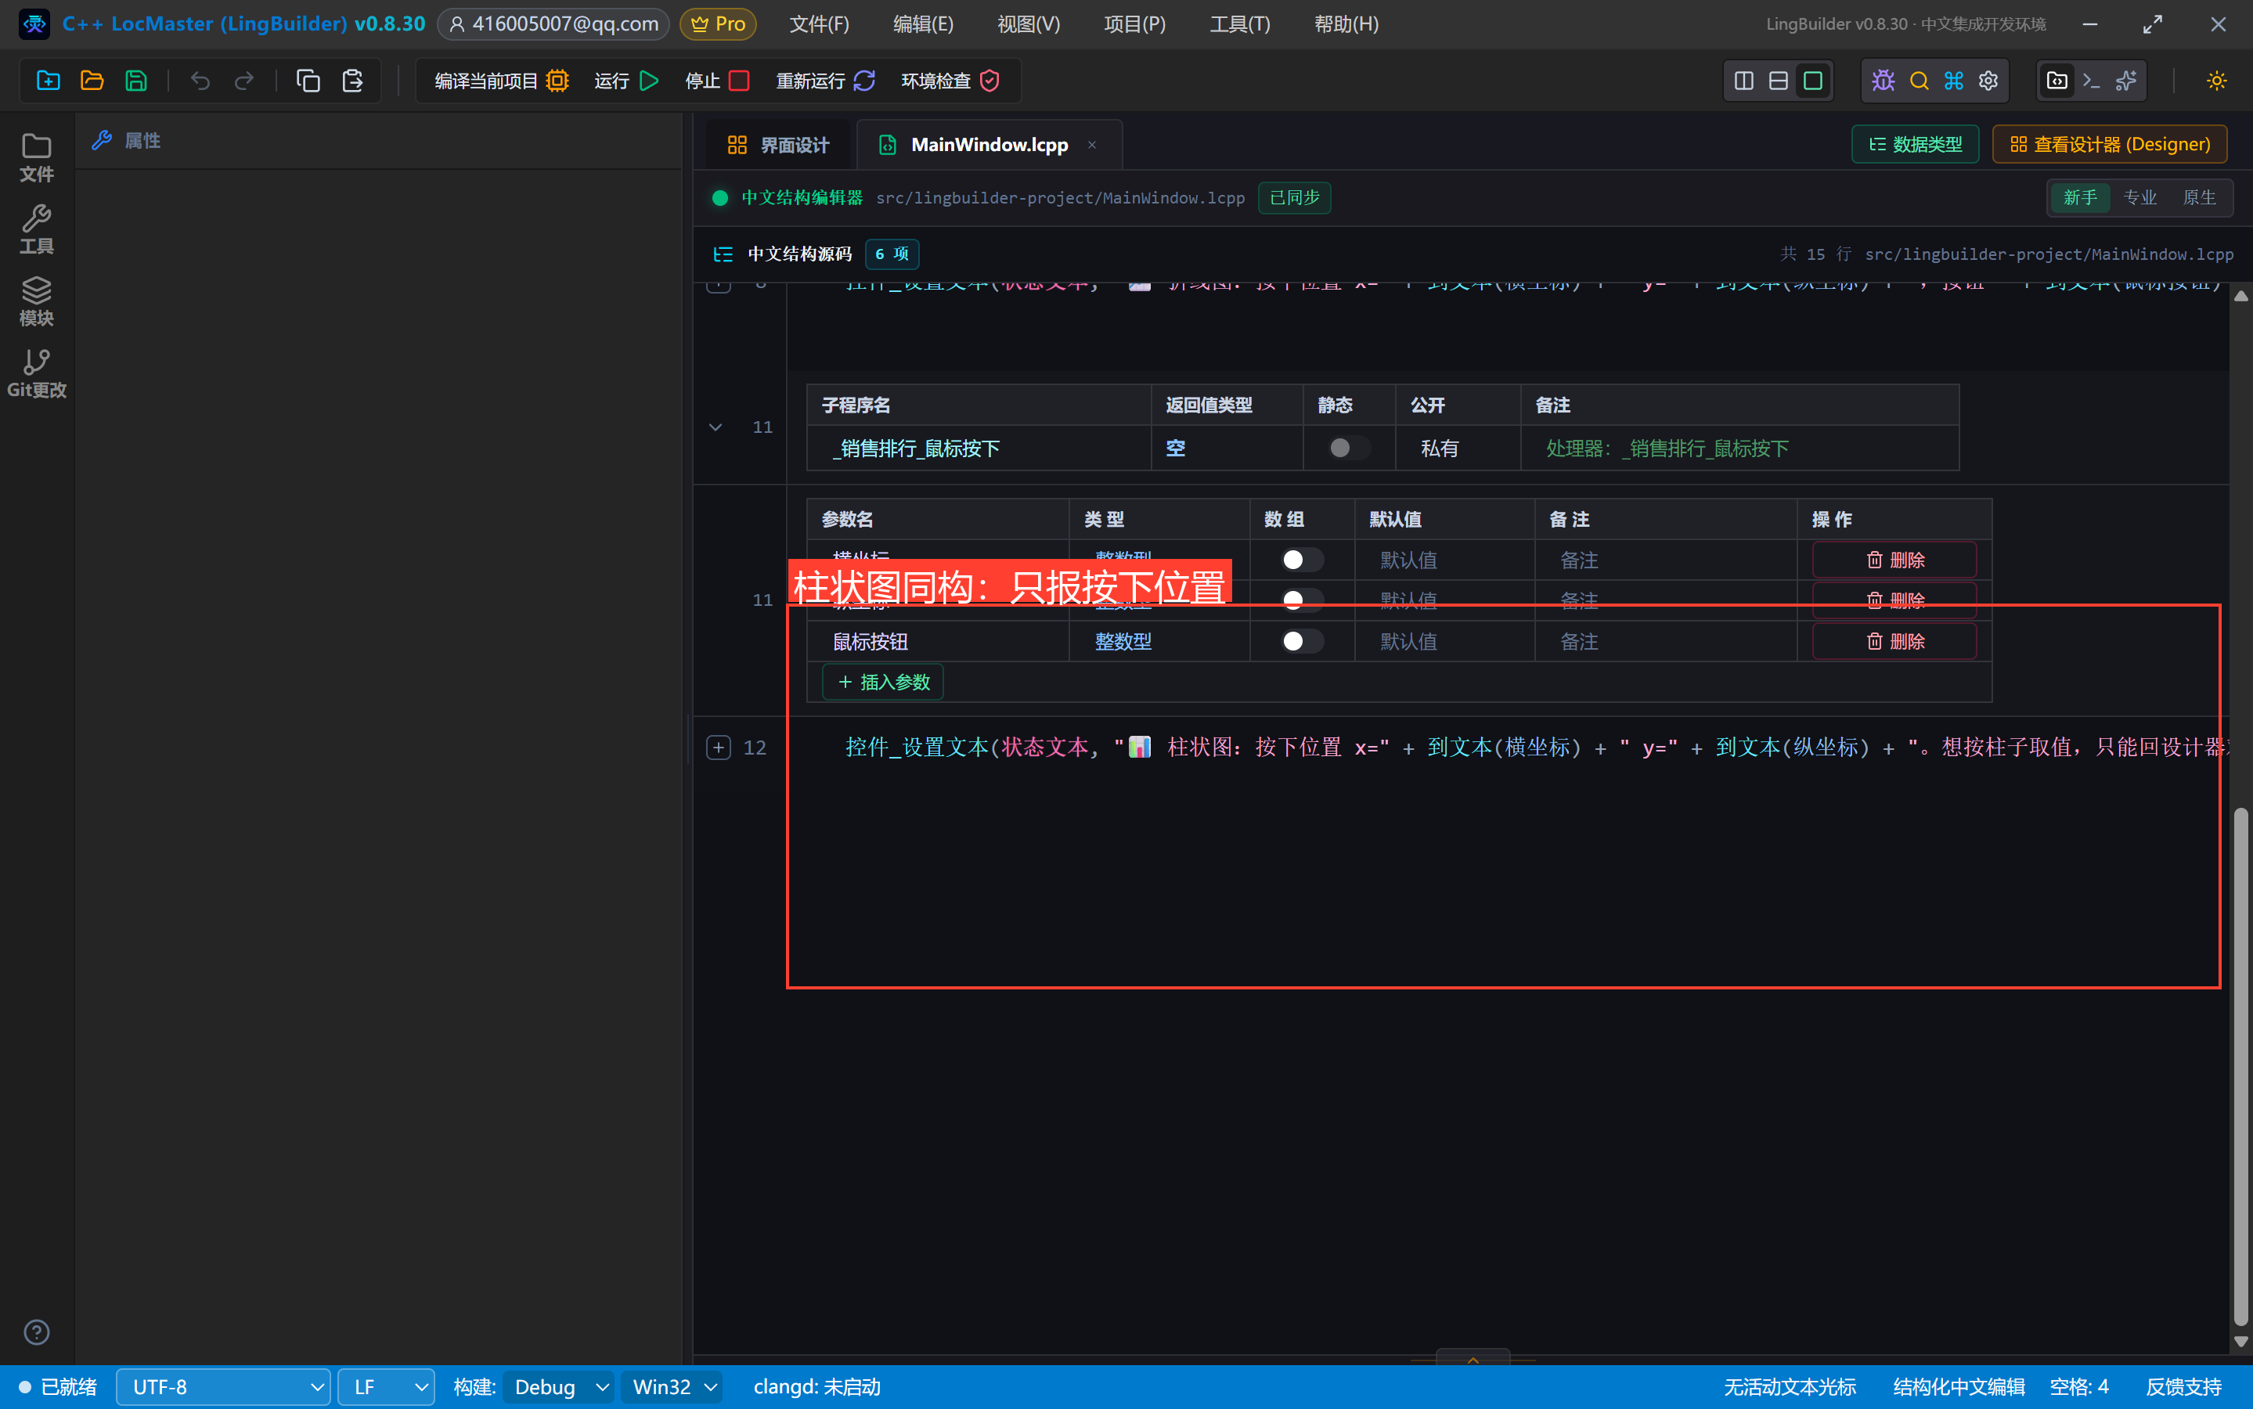
Task: Select 新手 mode
Action: (2080, 197)
